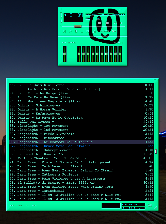Open the equalizer PRESETS menu
166x224 pixels.
119,43
